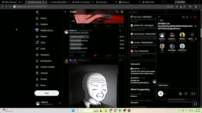The image size is (202, 113).
Task: Open the Wejak account switcher menu
Action: pyautogui.click(x=48, y=103)
